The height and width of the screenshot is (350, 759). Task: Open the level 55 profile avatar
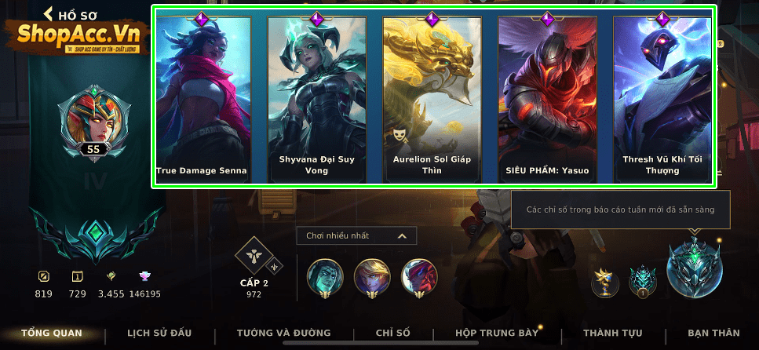pos(94,121)
